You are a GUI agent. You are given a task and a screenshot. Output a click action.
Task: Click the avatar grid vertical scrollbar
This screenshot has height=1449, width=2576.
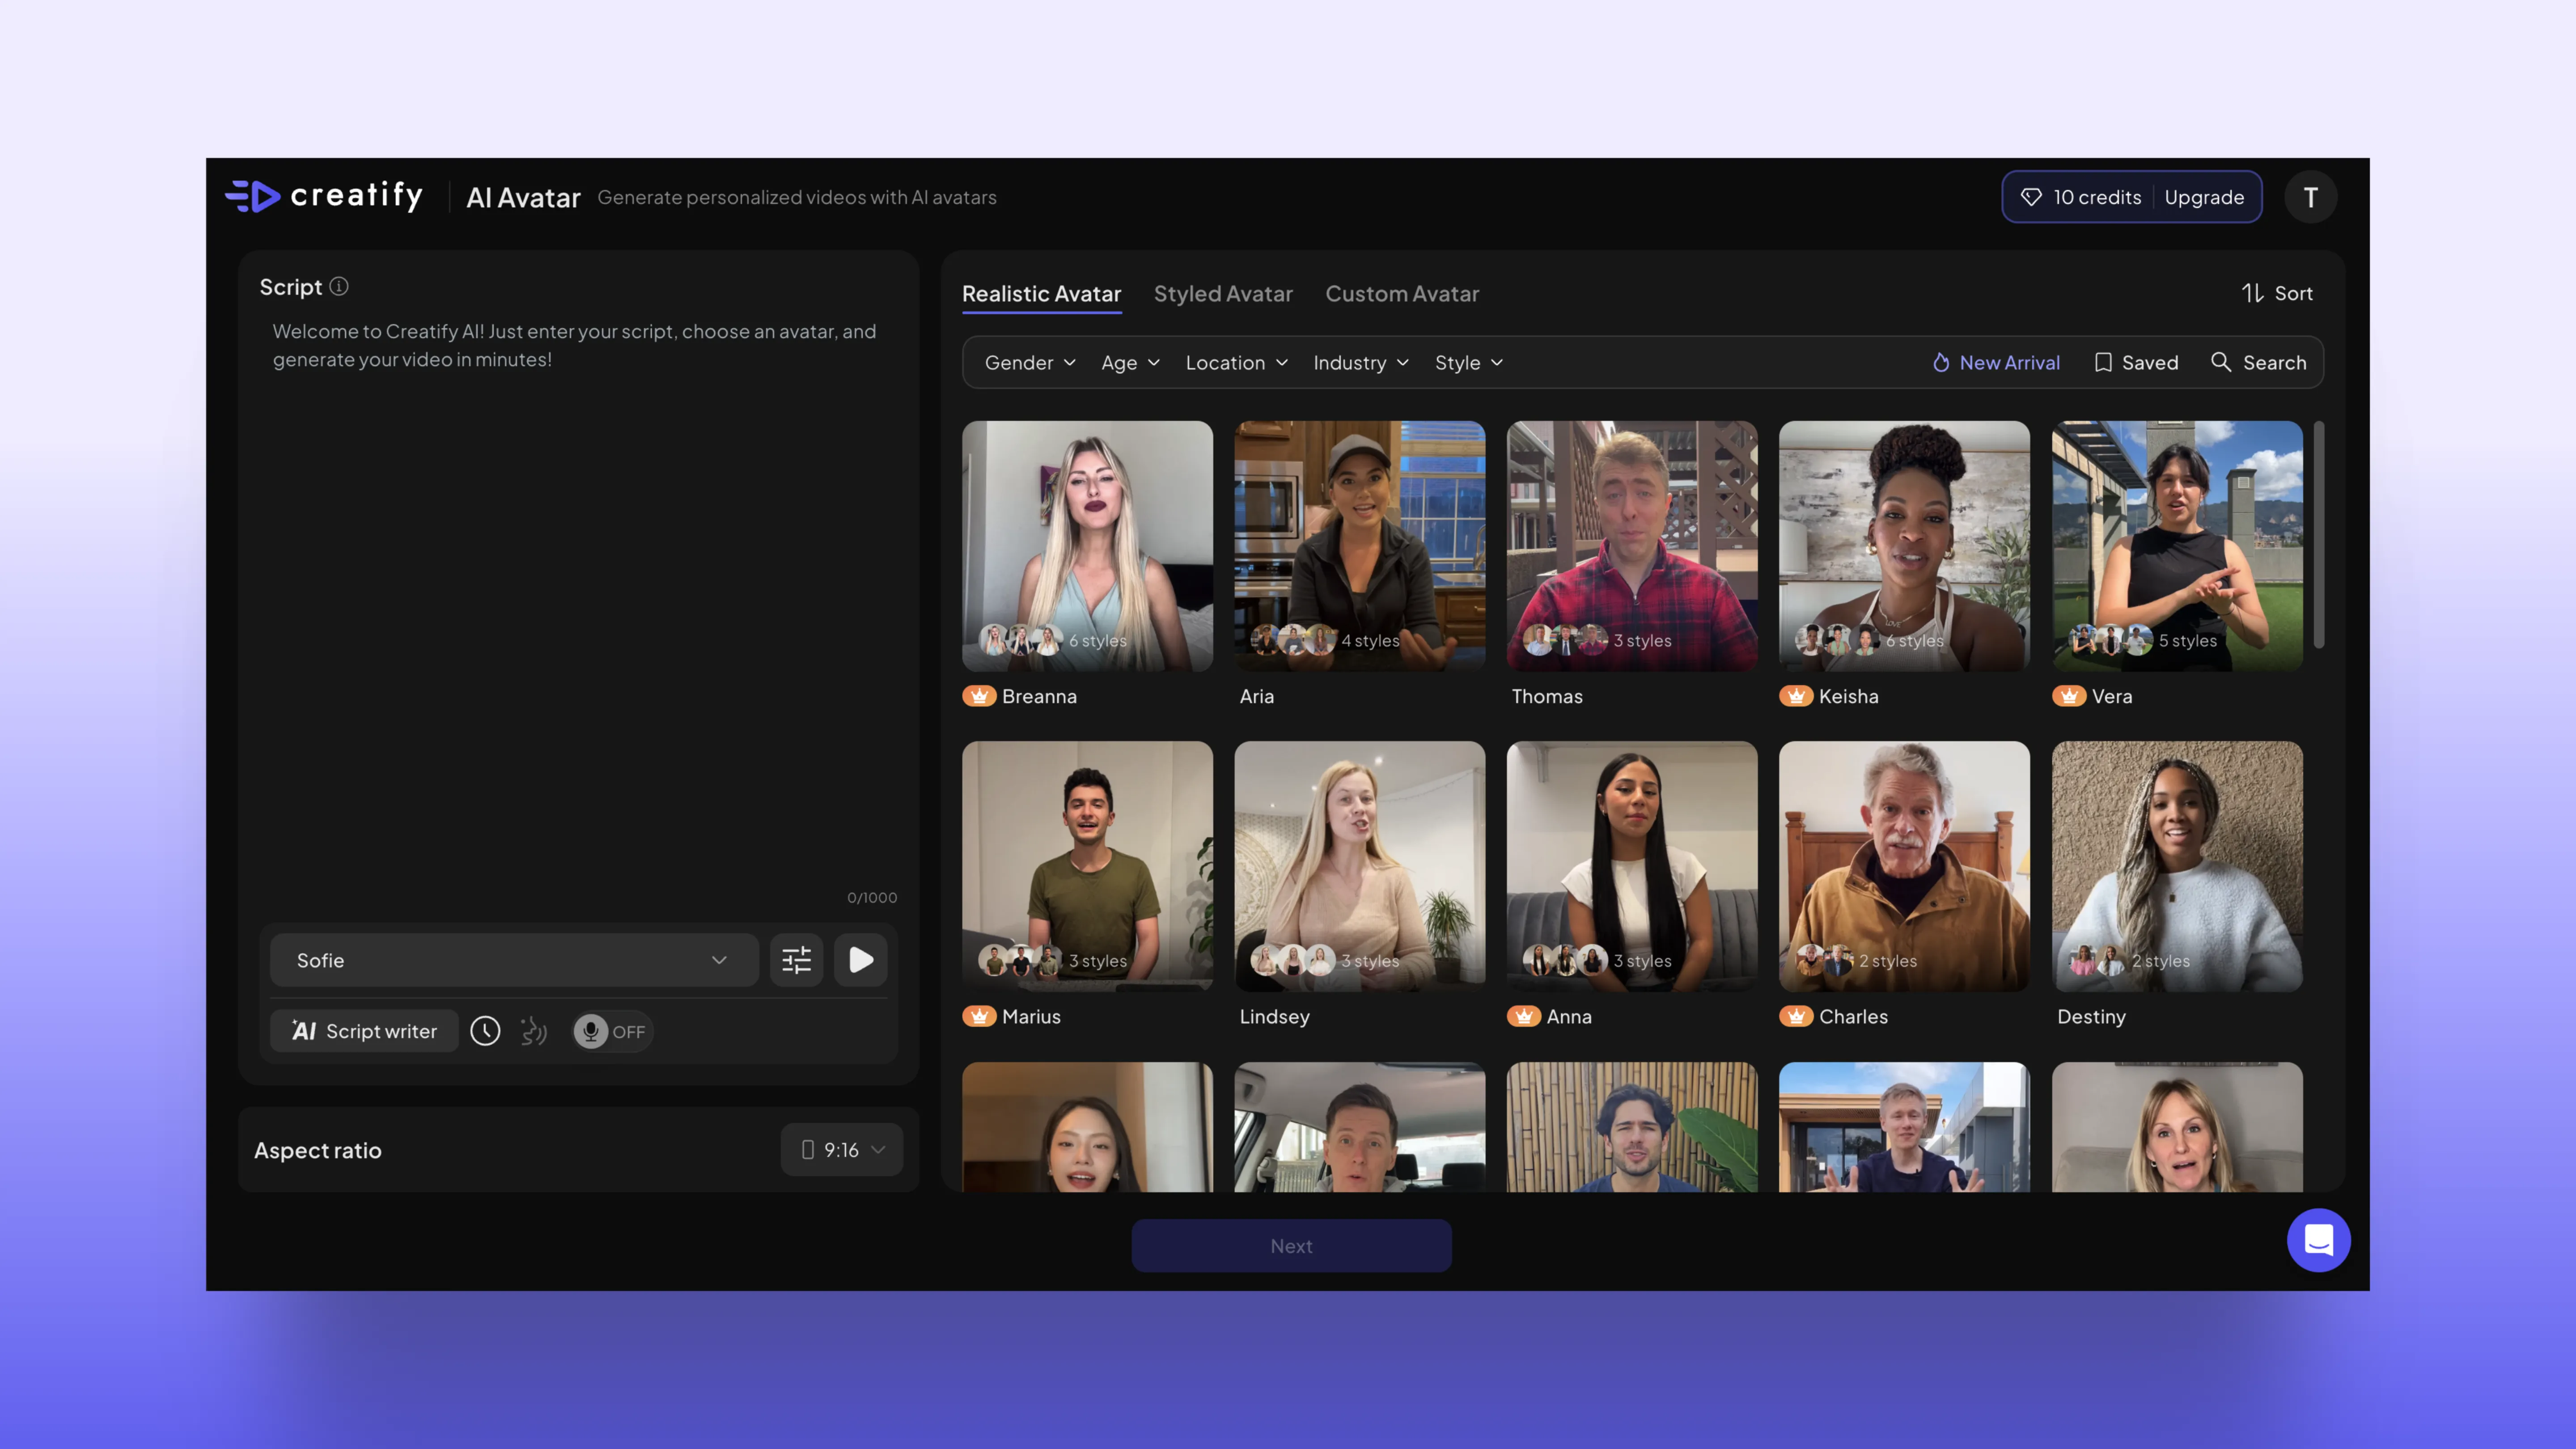click(x=2318, y=535)
